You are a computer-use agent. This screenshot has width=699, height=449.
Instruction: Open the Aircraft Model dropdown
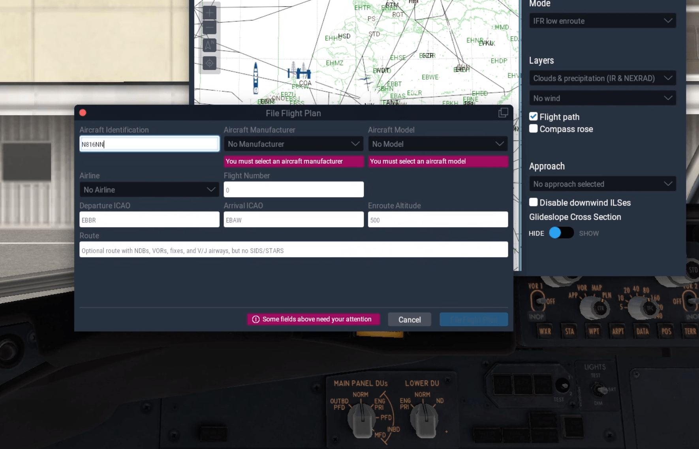pyautogui.click(x=438, y=144)
